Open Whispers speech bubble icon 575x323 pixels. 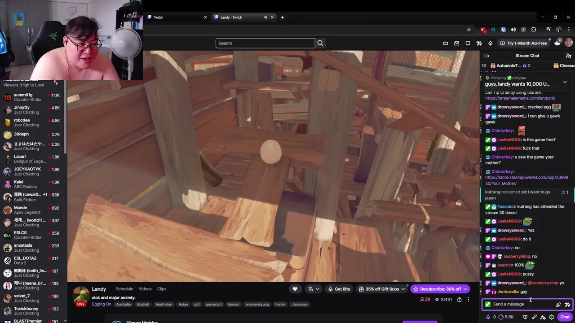coord(468,43)
